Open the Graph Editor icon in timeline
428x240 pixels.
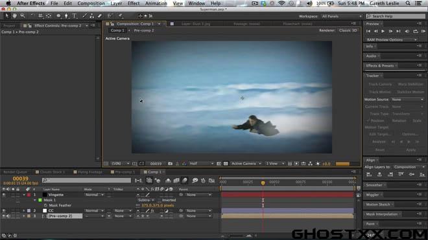[x=211, y=180]
